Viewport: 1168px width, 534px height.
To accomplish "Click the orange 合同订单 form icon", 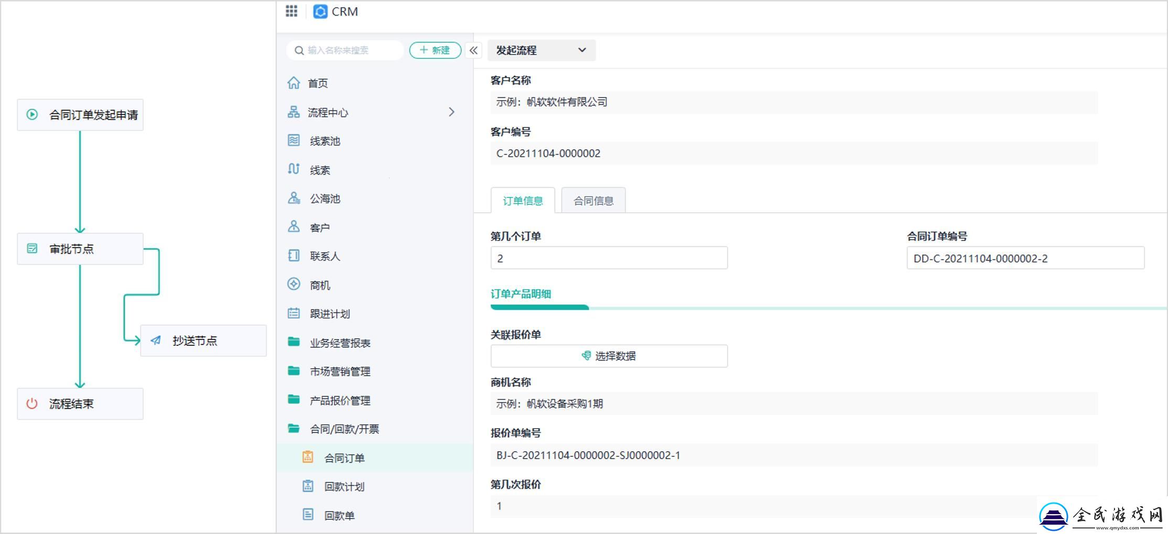I will tap(308, 457).
